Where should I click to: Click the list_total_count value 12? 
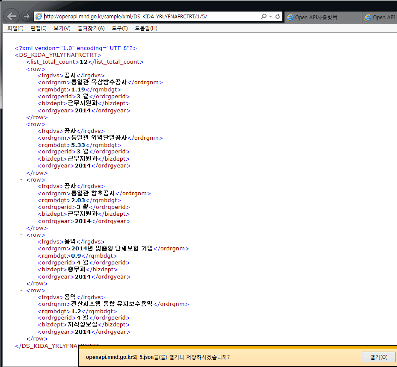(83, 62)
